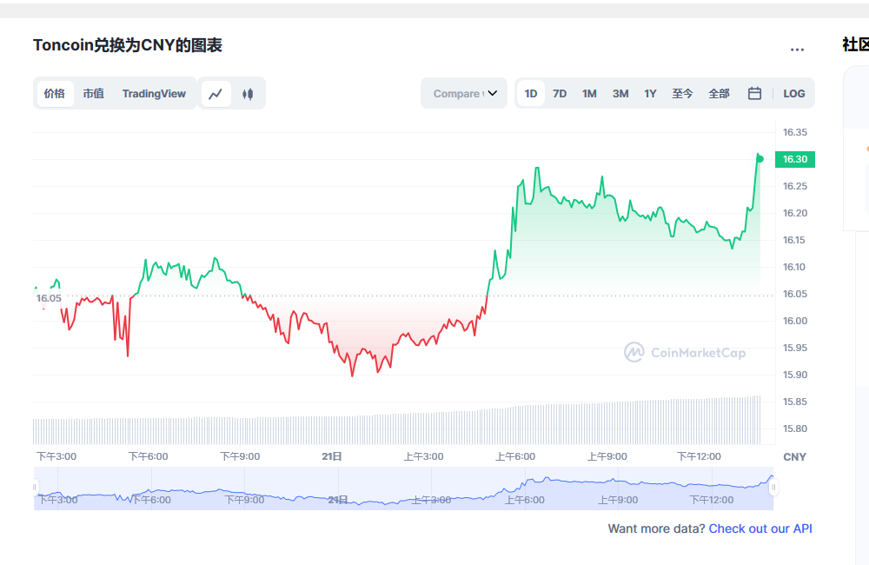Click the mini overview chart navigator
Image resolution: width=869 pixels, height=565 pixels.
(x=403, y=489)
